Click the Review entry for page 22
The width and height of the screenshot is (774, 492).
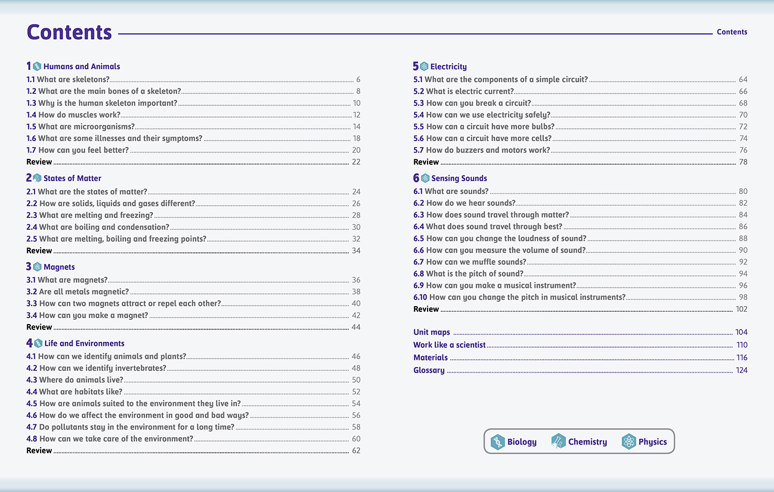point(193,162)
